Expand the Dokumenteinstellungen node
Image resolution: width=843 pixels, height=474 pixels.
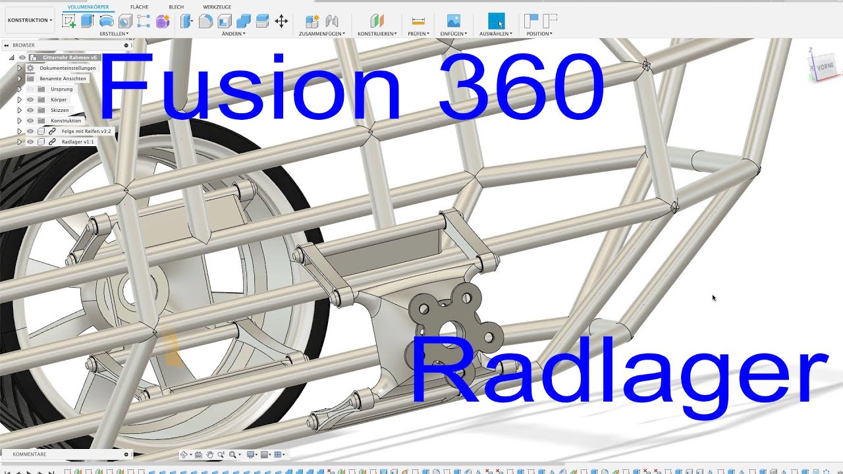20,68
